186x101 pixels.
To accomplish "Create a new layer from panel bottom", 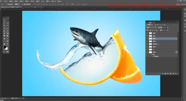I will point(173,74).
